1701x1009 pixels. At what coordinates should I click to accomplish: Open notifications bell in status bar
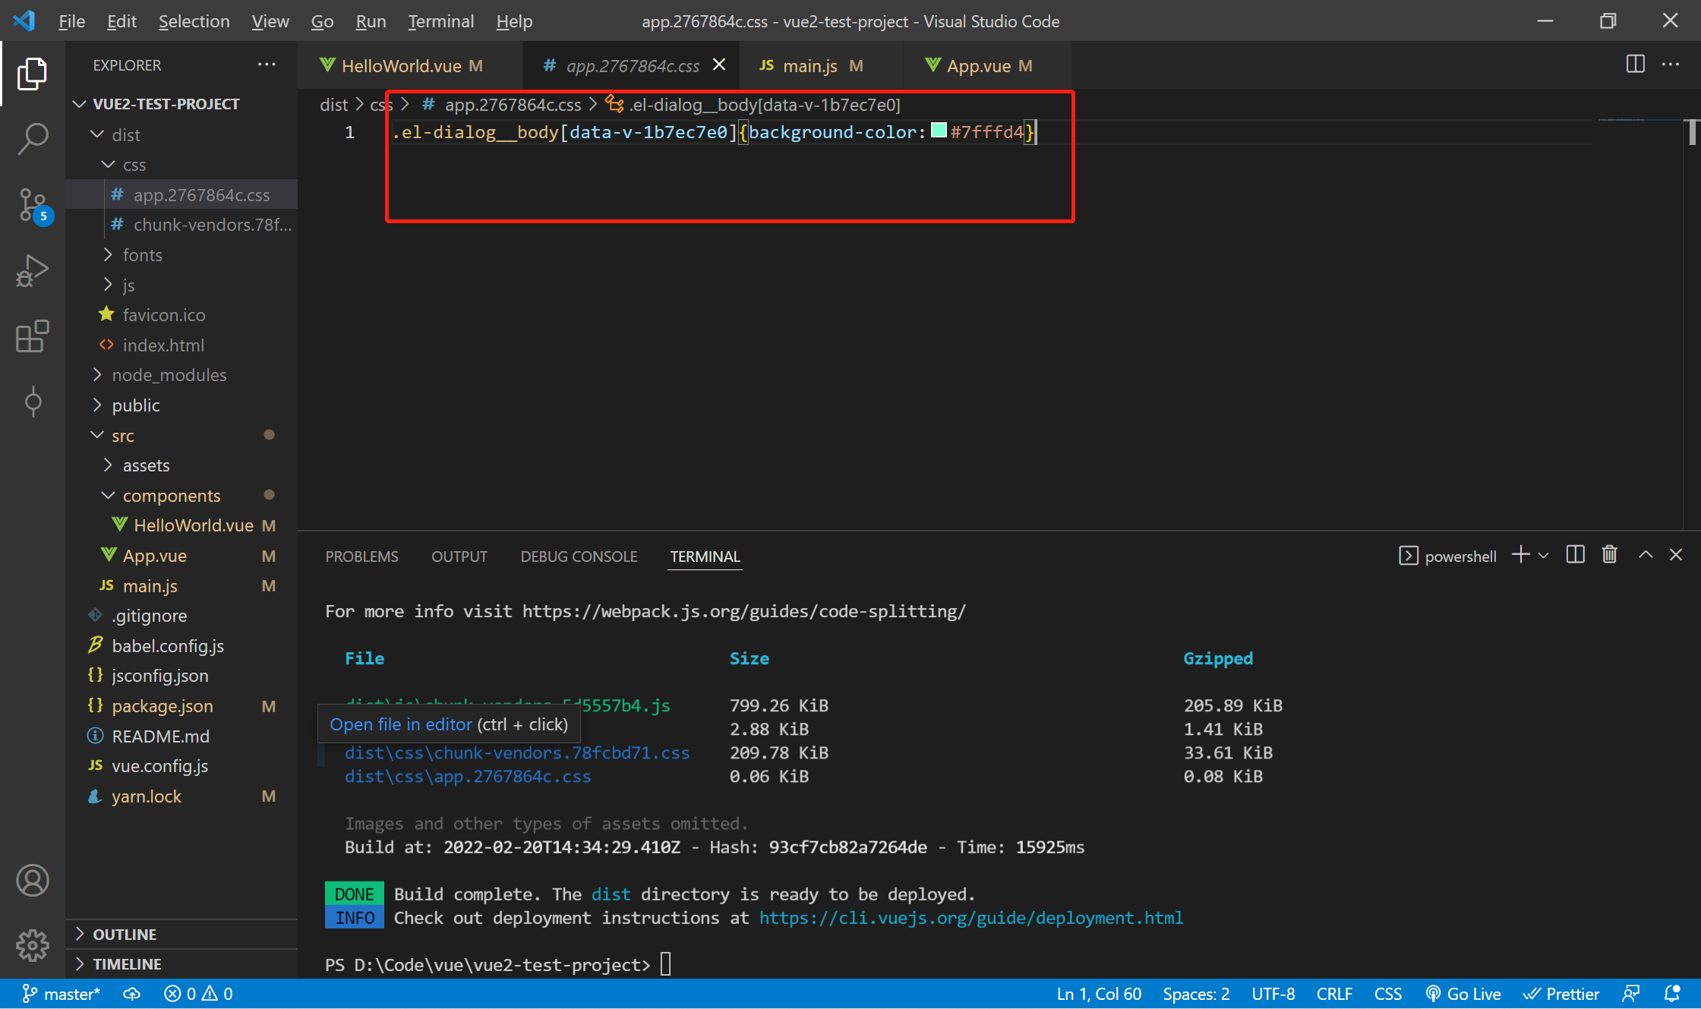(1671, 994)
